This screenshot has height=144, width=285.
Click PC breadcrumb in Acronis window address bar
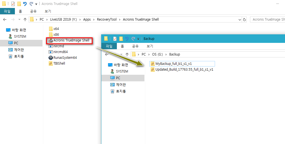pos(42,20)
